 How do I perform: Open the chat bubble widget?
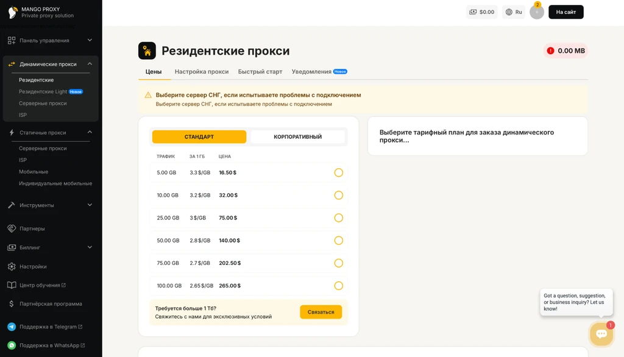(601, 333)
